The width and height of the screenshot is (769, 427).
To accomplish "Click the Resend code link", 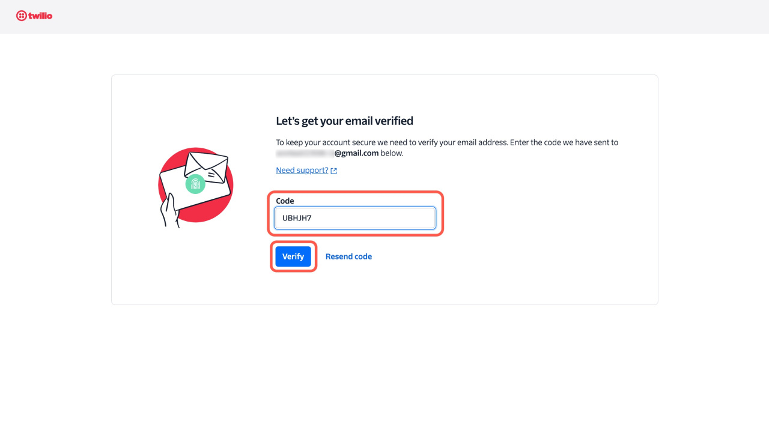I will (x=348, y=256).
